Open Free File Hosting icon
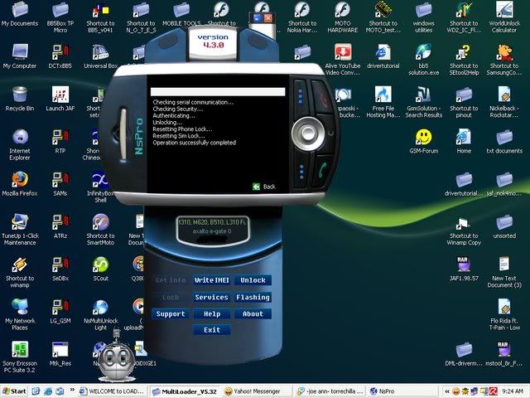The image size is (530, 398). coord(383,102)
